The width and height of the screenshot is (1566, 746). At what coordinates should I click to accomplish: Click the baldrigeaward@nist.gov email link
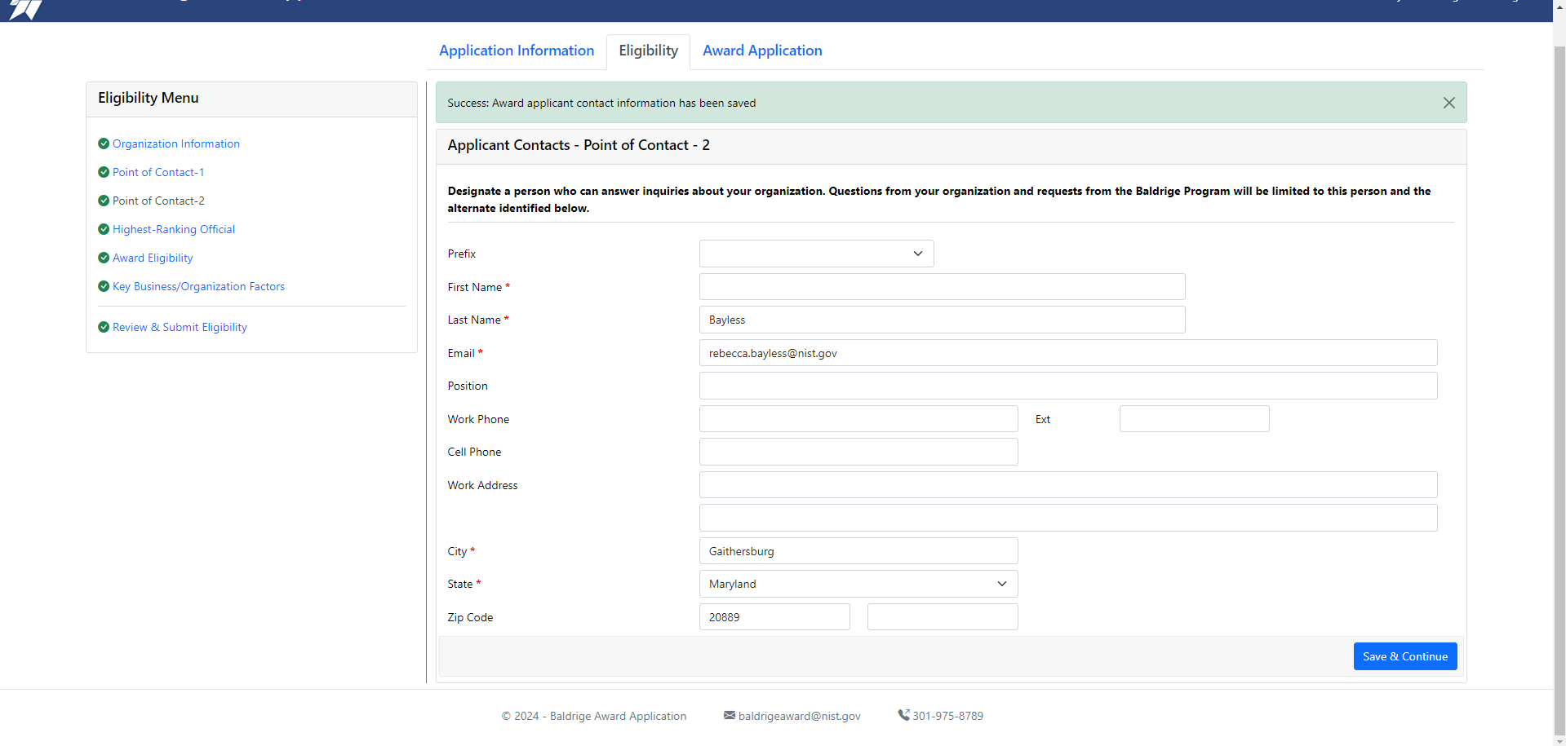coord(799,716)
